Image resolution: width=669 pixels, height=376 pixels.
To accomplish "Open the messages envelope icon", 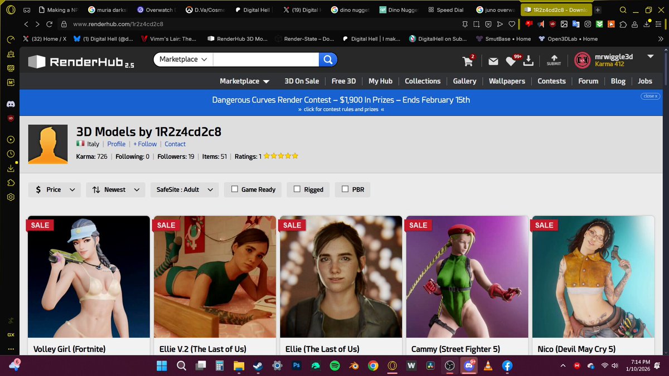I will point(493,61).
